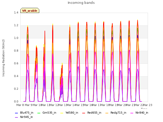Click the Nir840_in legend label
Image resolution: width=163 pixels, height=122 pixels.
coord(142,113)
